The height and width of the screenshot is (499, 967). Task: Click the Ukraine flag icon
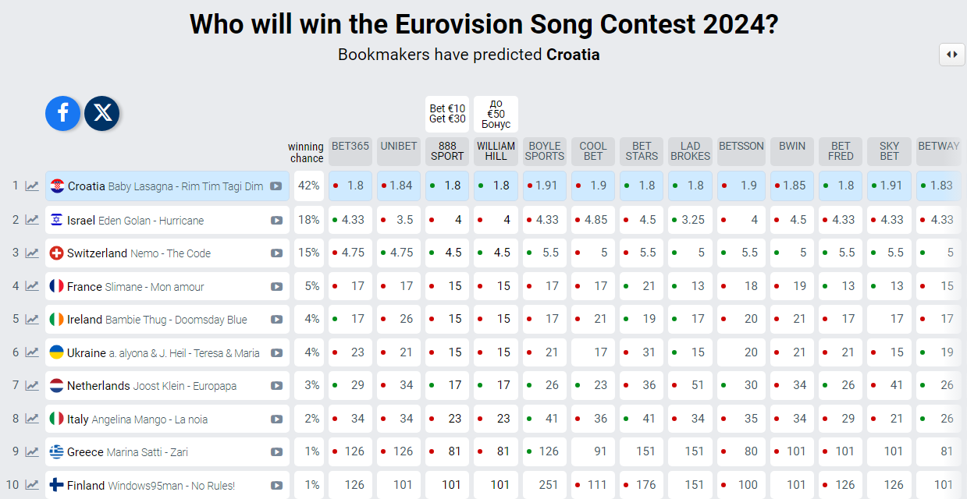57,352
